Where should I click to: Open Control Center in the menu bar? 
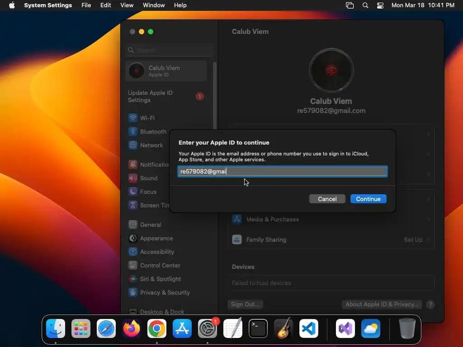(x=380, y=5)
